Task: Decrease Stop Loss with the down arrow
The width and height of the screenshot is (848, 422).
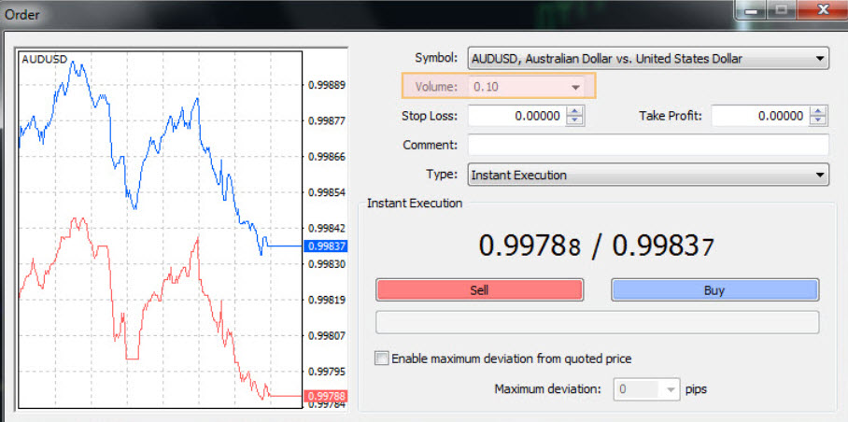Action: [575, 120]
